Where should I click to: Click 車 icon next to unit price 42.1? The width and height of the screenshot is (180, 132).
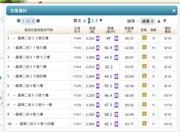pos(116,124)
